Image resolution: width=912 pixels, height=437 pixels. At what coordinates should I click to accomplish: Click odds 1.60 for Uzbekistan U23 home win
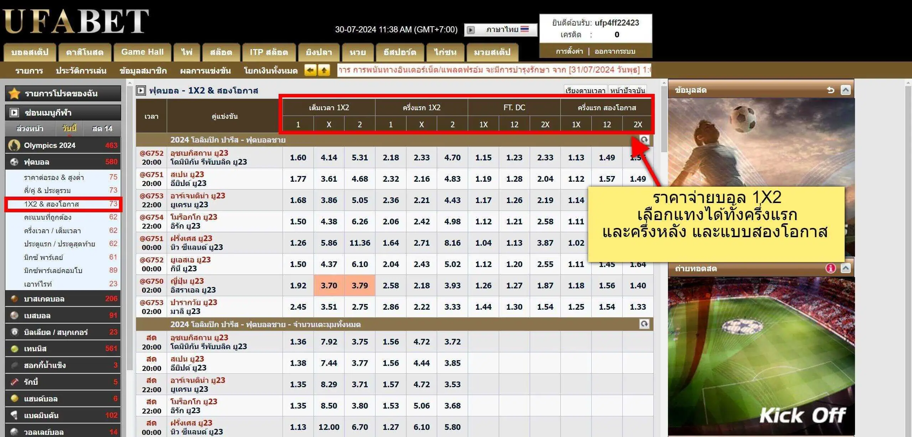[298, 158]
